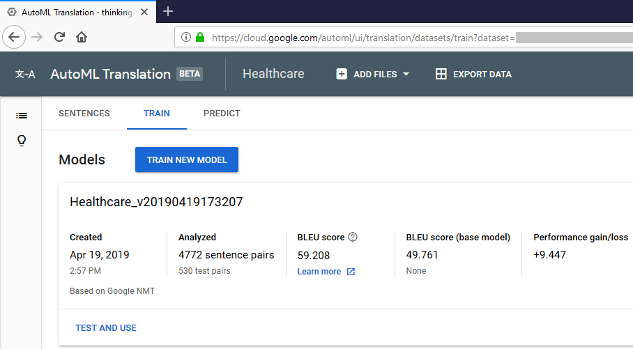Click the AutoML Translation title text
The height and width of the screenshot is (349, 633).
tap(110, 75)
